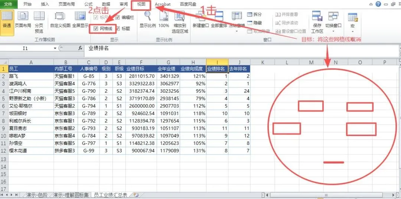This screenshot has height=199, width=401.
Task: Split (拆分) the worksheet window
Action: [x=254, y=14]
